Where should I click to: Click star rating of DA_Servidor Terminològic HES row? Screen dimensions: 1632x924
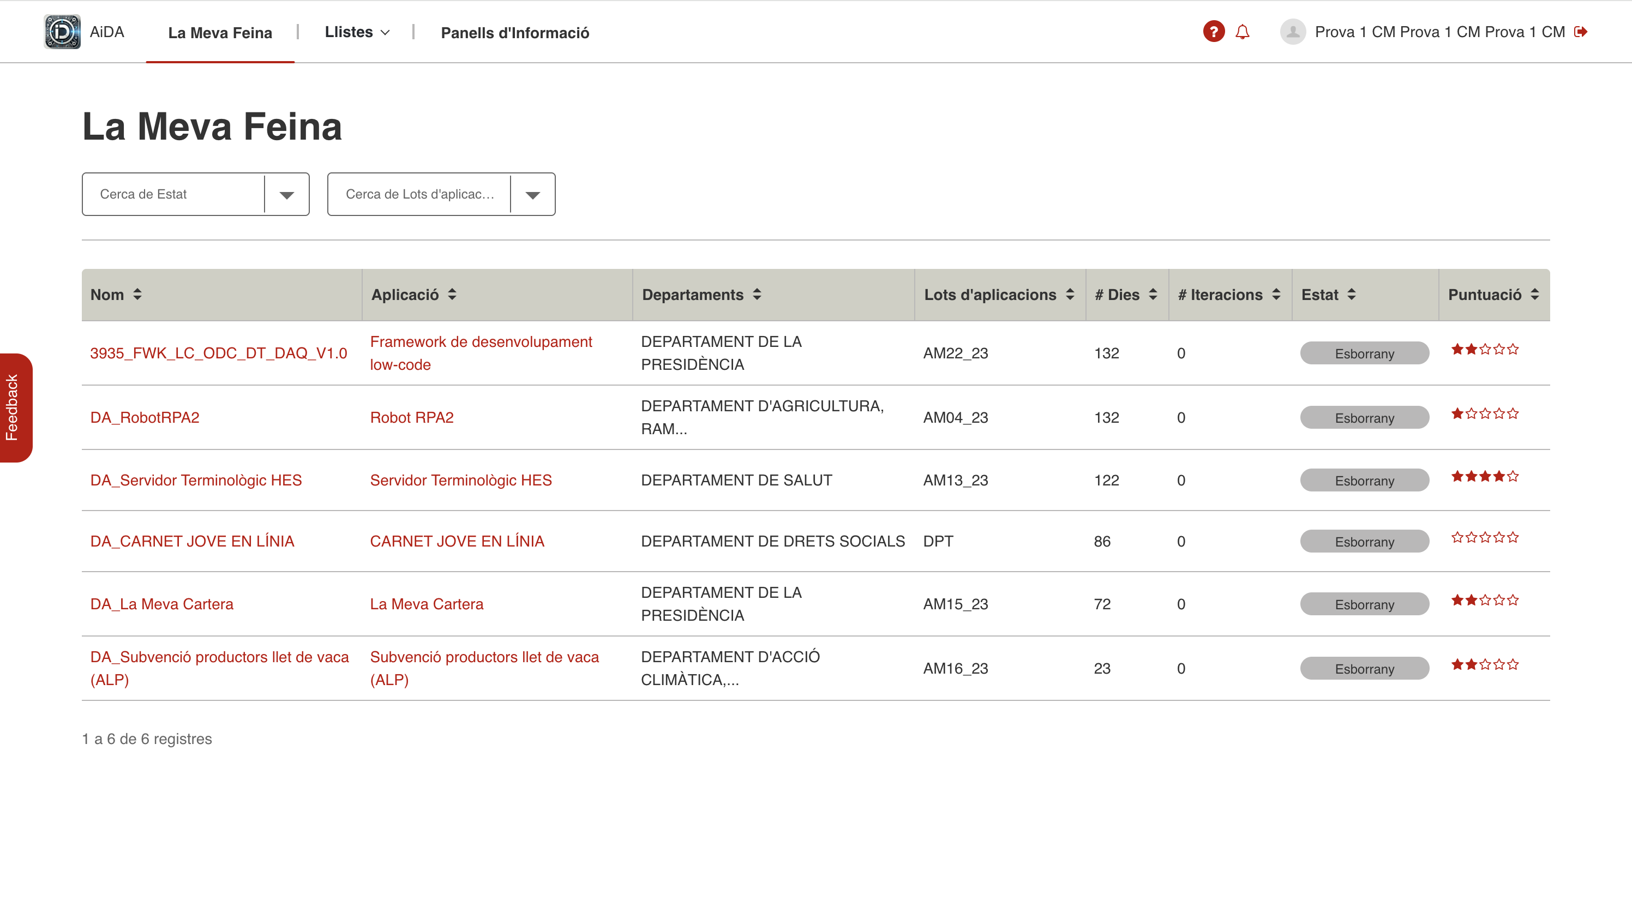[x=1485, y=477]
